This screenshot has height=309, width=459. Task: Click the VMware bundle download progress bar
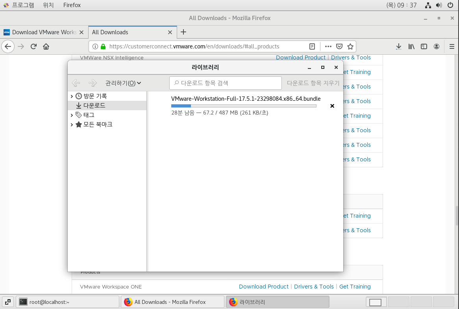[244, 106]
